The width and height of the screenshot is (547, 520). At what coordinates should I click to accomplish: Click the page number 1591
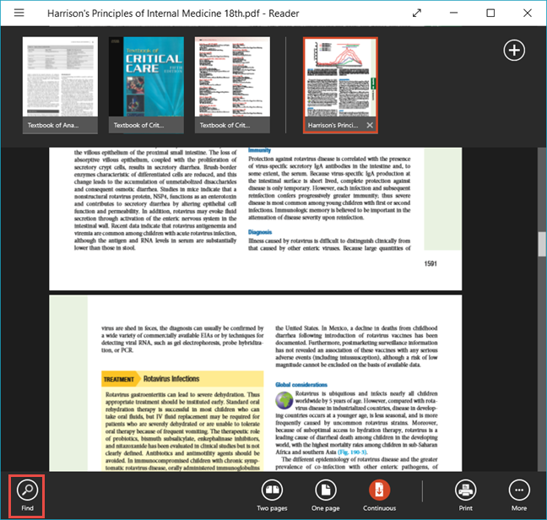431,263
